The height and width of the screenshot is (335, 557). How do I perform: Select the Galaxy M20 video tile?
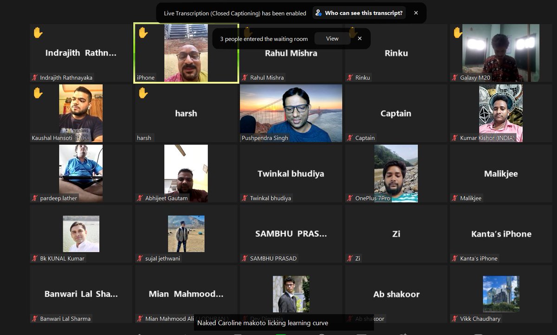(x=501, y=53)
